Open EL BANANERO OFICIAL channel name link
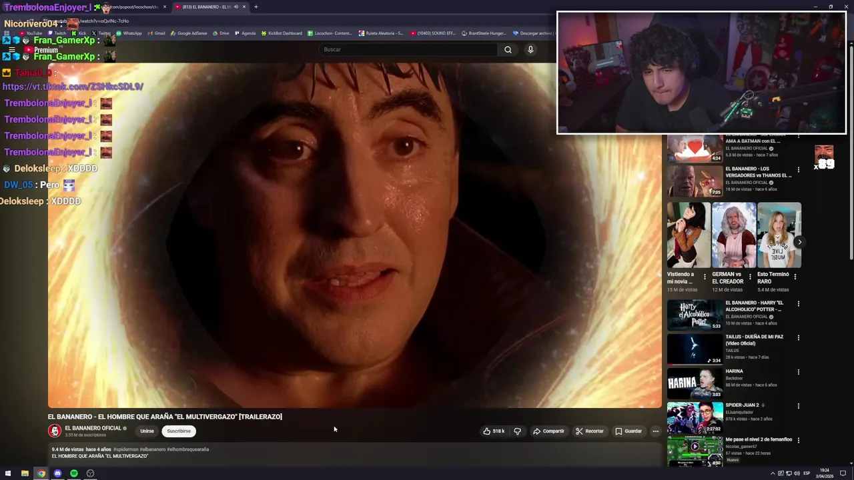854x480 pixels. pyautogui.click(x=93, y=428)
